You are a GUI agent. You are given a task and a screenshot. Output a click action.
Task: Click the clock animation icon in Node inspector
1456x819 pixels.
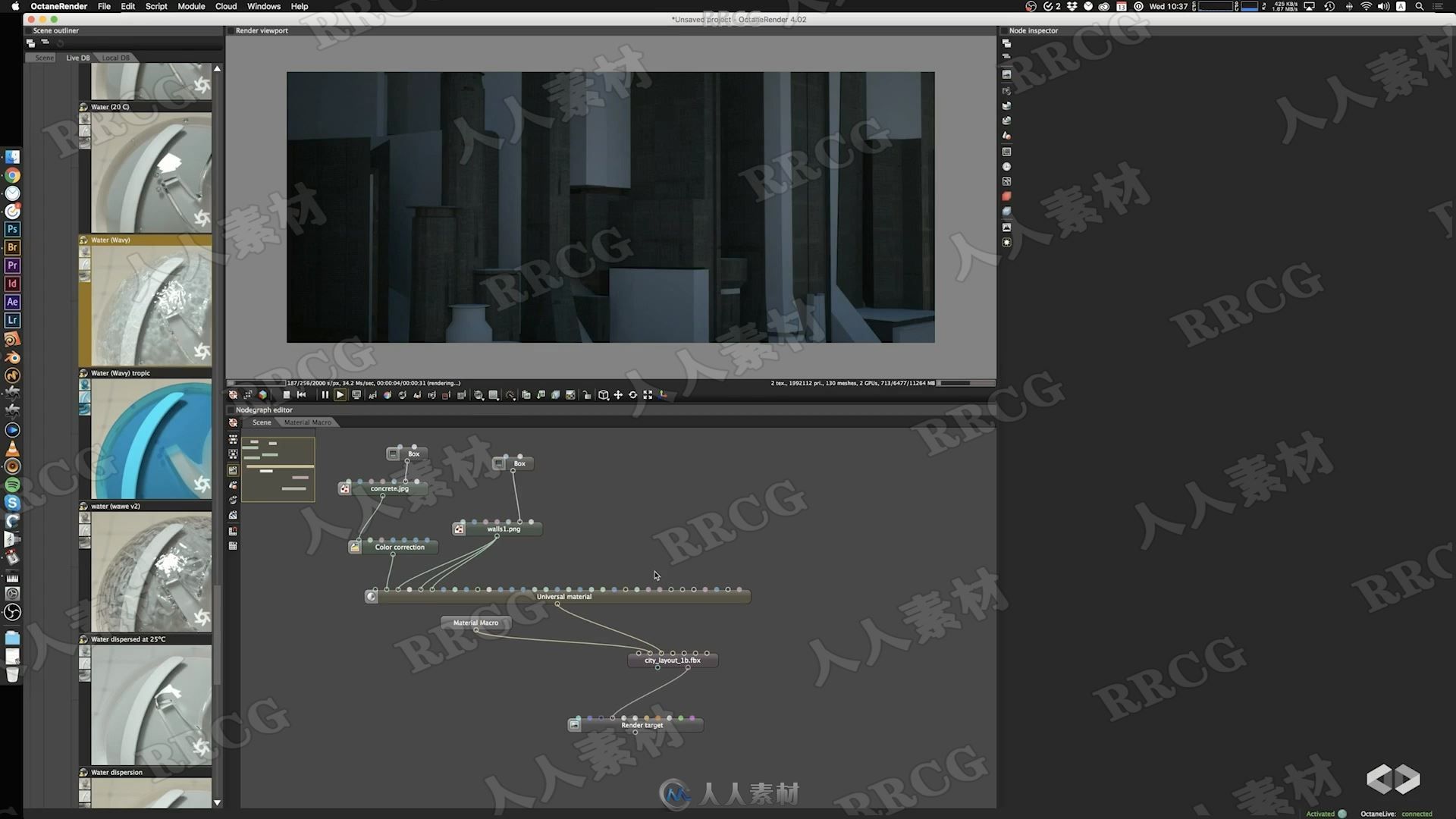(x=1006, y=166)
